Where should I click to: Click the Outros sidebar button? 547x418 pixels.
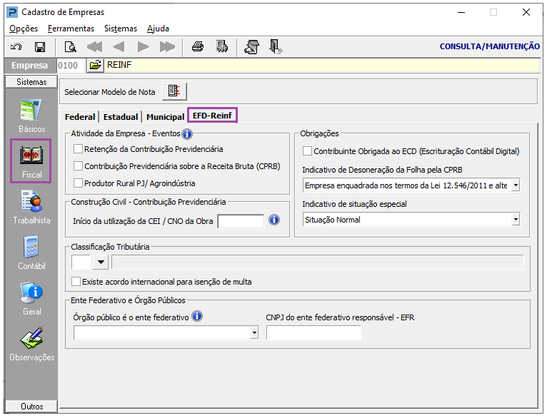(x=31, y=406)
